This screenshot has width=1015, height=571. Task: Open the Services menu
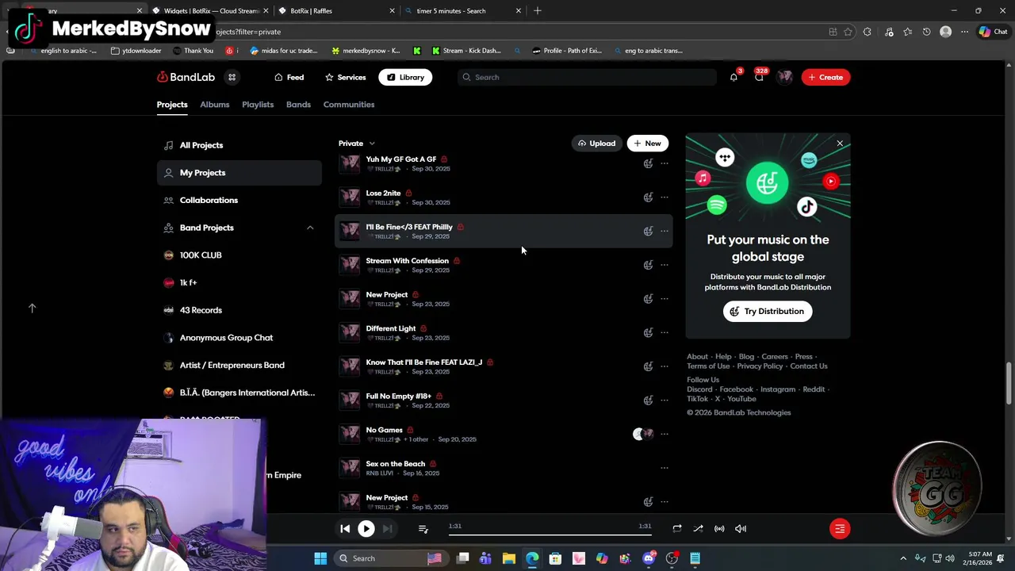[345, 77]
